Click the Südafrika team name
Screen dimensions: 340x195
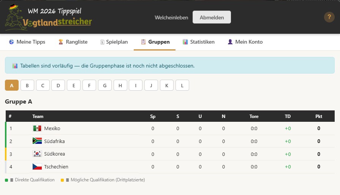point(54,141)
